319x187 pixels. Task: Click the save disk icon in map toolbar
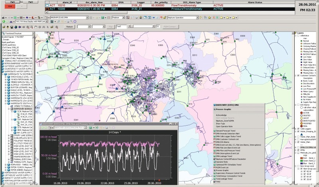pyautogui.click(x=12, y=27)
